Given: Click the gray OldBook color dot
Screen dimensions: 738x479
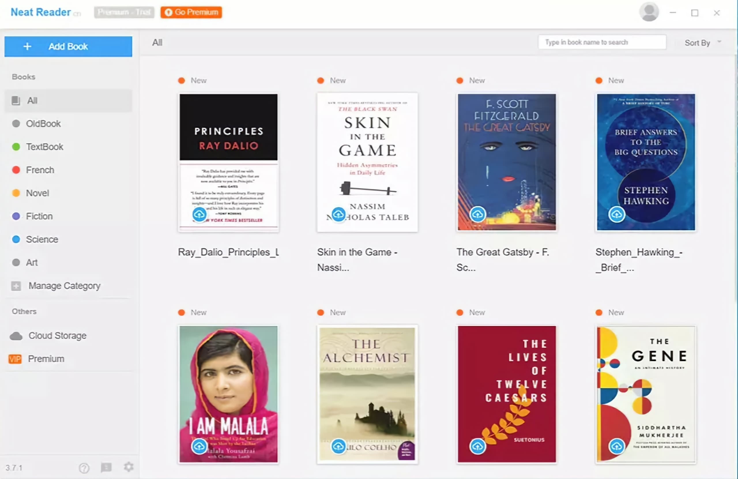Looking at the screenshot, I should (x=16, y=124).
